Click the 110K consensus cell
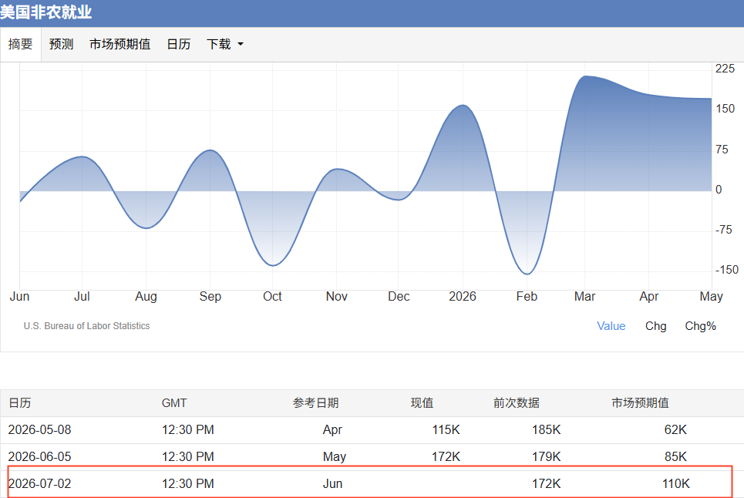 [675, 484]
